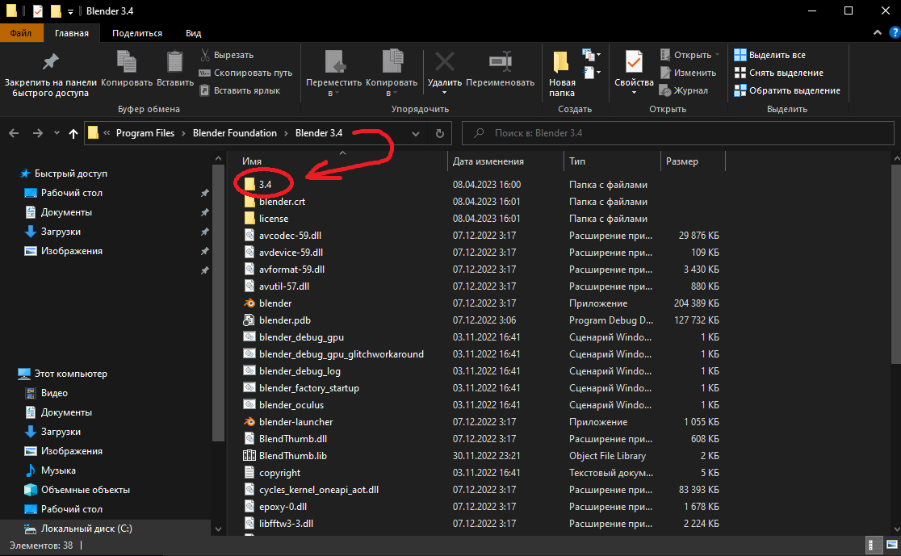Image resolution: width=901 pixels, height=556 pixels.
Task: Select the license folder
Action: tap(274, 219)
